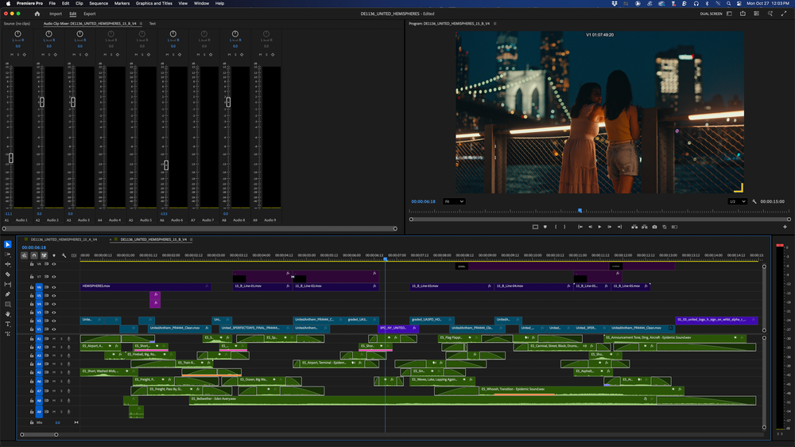Open the Program Monitor settings wrench
The image size is (795, 447).
[x=754, y=201]
